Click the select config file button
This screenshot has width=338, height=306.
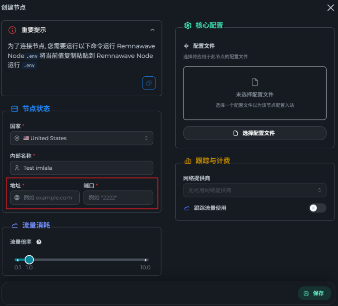[254, 133]
